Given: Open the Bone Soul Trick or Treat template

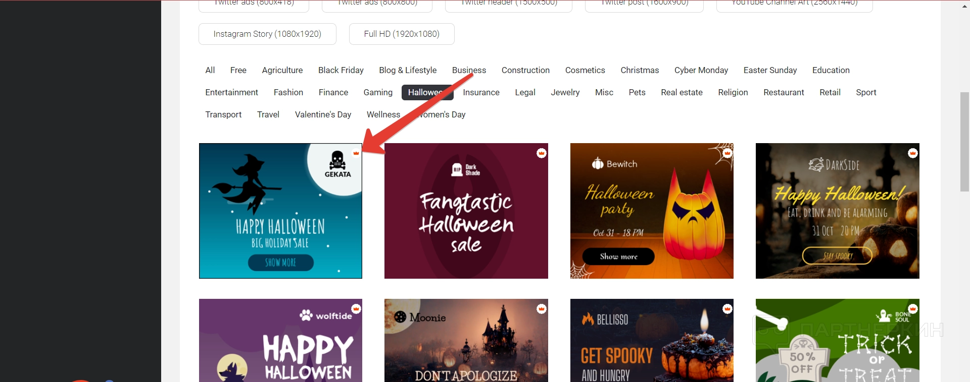Looking at the screenshot, I should pos(838,340).
